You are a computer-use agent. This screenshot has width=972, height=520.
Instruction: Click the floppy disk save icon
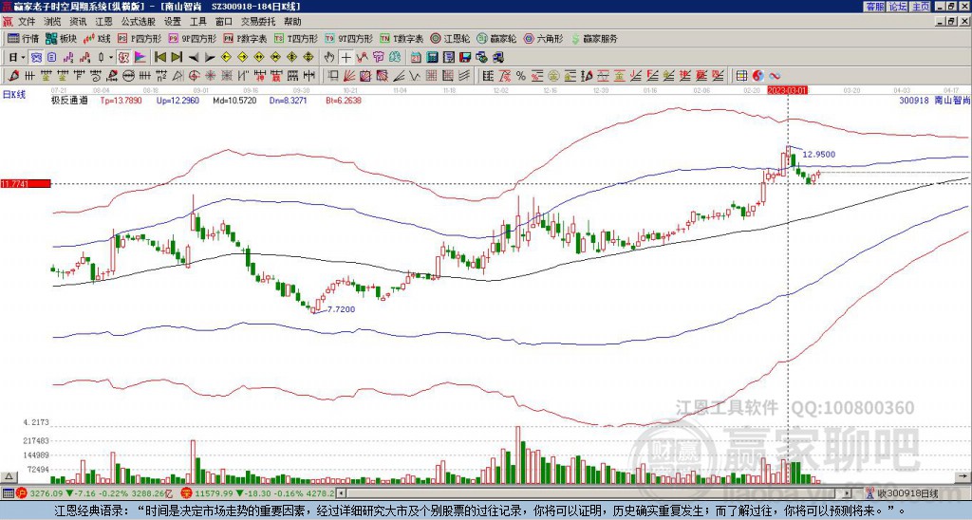(x=465, y=58)
